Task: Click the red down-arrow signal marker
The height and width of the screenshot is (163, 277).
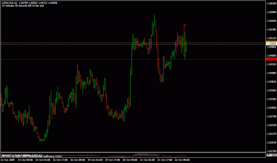Action: click(185, 26)
